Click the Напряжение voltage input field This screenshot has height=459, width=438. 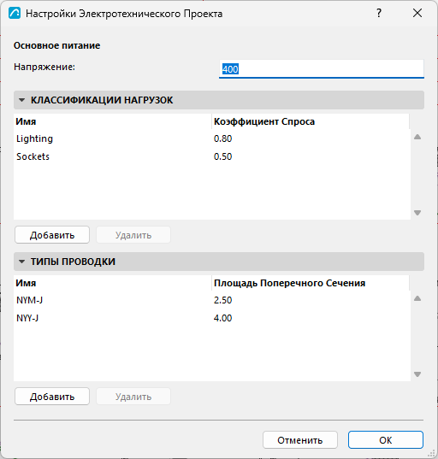[x=322, y=69]
